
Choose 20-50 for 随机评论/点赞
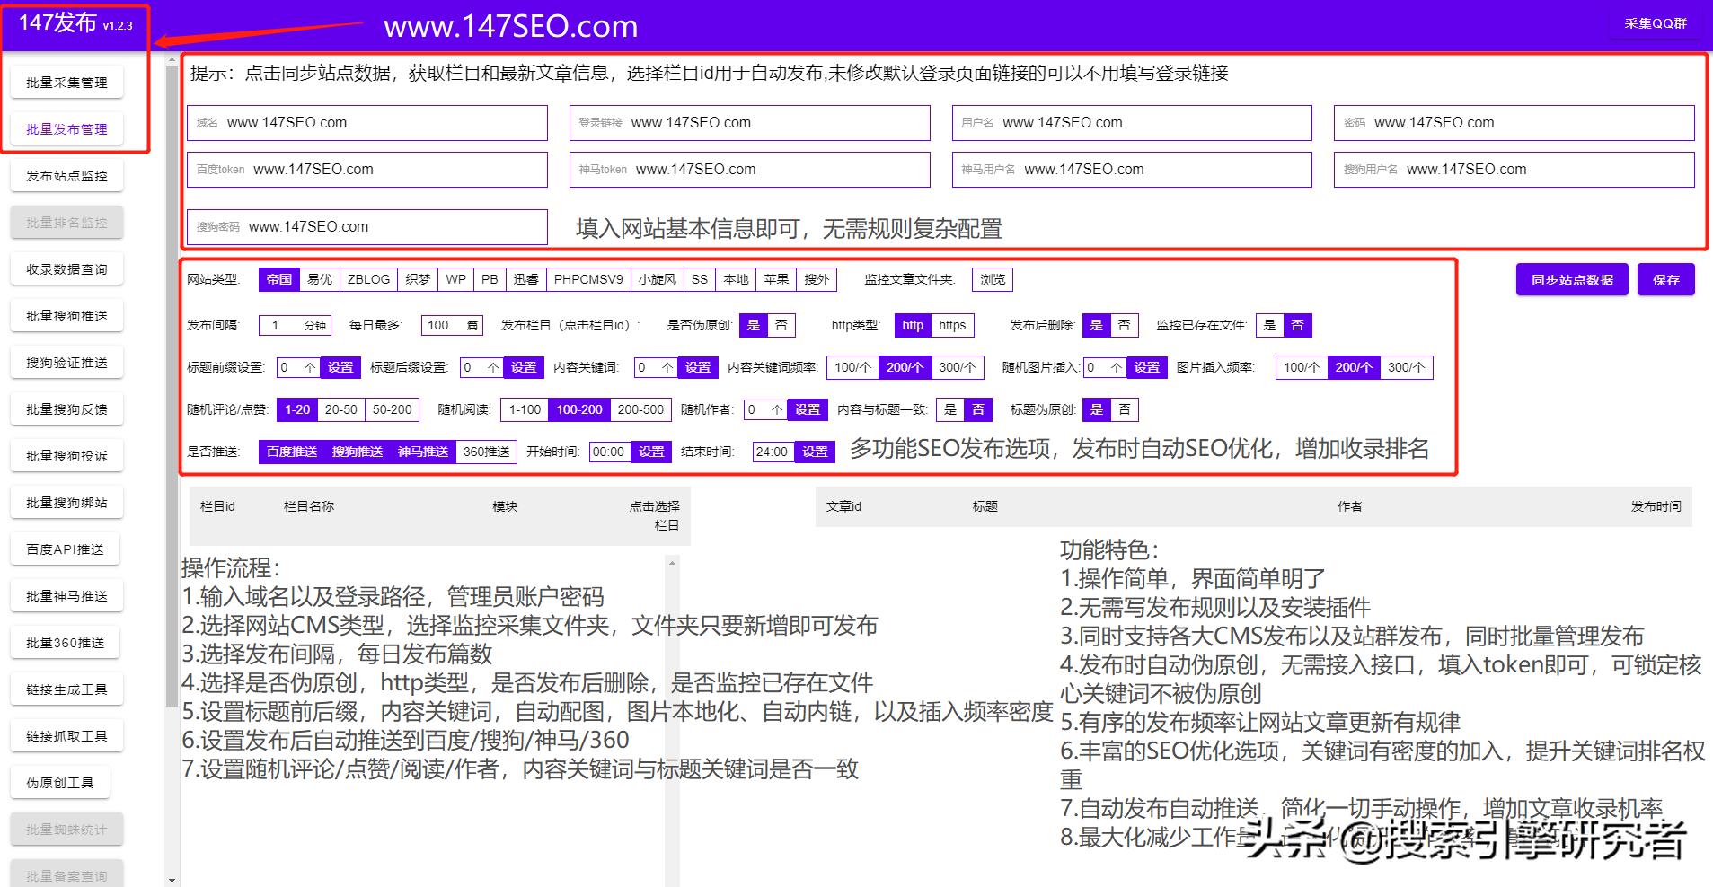tap(340, 409)
